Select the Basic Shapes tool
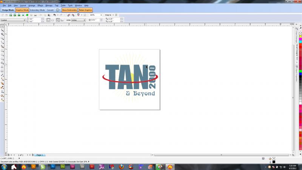This screenshot has height=170, width=302. click(2, 63)
